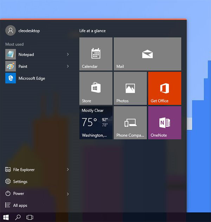
Task: Open the Mail tile
Action: tap(147, 54)
